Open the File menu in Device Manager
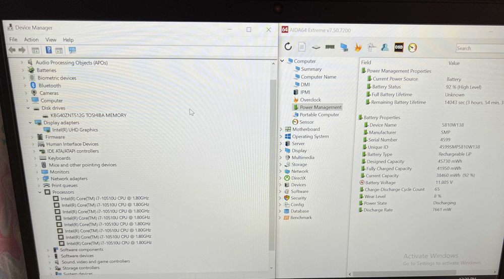The height and width of the screenshot is (279, 504). [13, 39]
